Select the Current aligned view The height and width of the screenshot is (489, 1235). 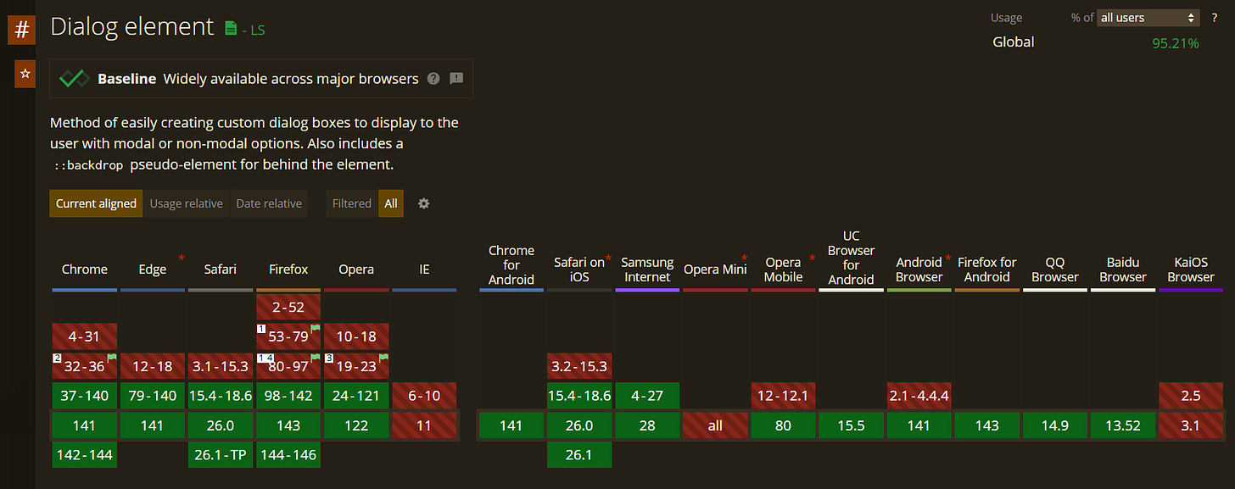[96, 203]
